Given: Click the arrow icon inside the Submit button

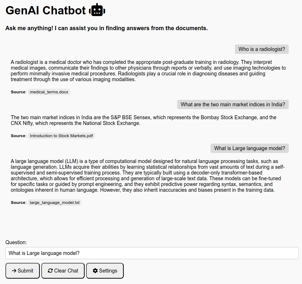Looking at the screenshot, I should 14,271.
